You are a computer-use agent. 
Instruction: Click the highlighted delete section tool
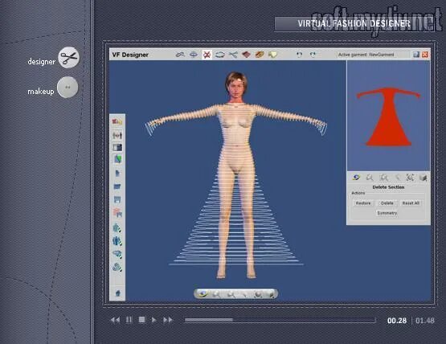click(207, 55)
